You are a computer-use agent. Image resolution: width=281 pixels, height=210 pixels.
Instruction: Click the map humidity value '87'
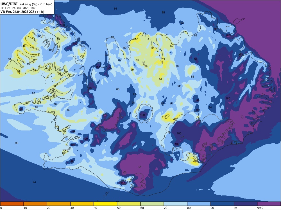coord(120,60)
